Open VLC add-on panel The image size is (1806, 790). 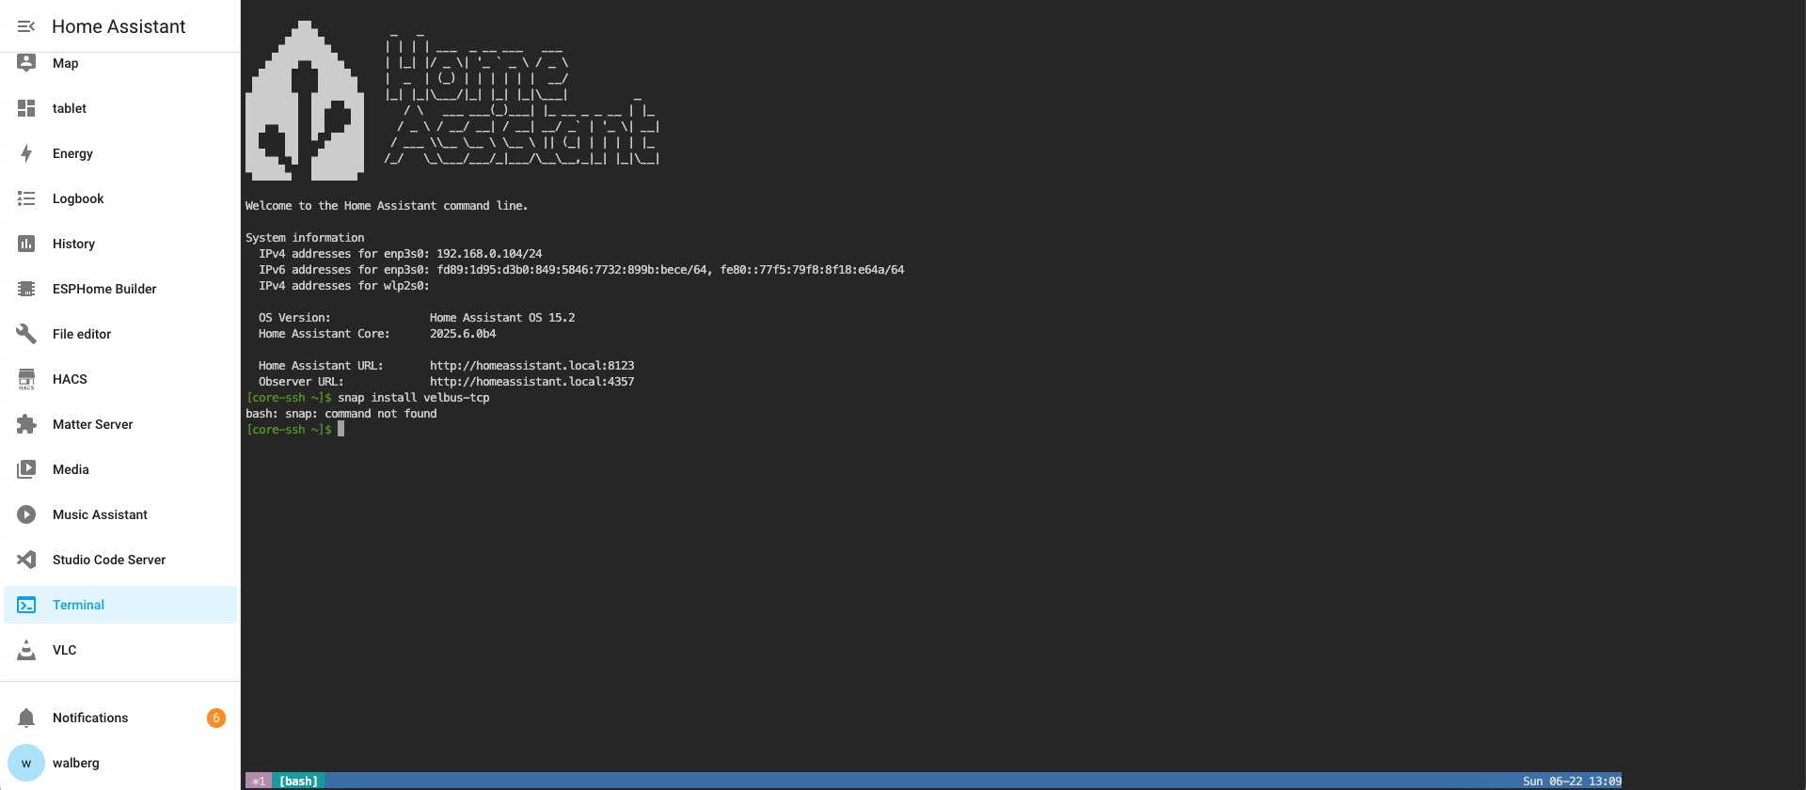tap(120, 650)
